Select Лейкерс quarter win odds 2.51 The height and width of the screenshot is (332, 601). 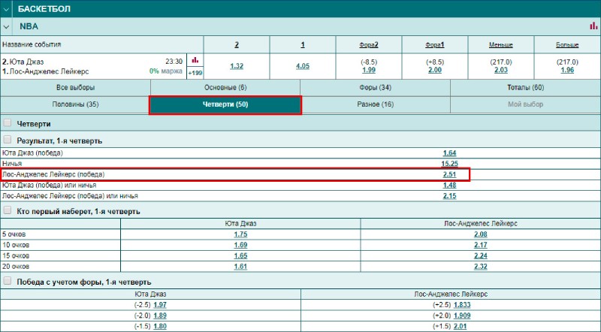[x=449, y=174]
